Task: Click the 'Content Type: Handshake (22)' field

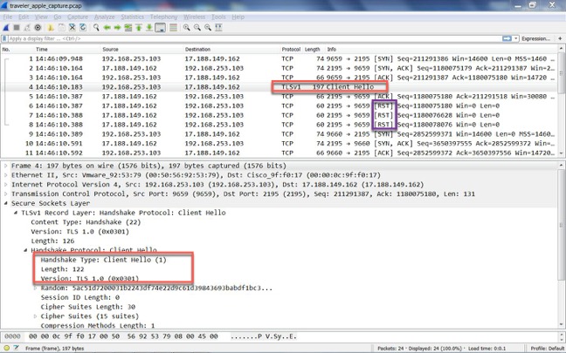Action: click(86, 222)
